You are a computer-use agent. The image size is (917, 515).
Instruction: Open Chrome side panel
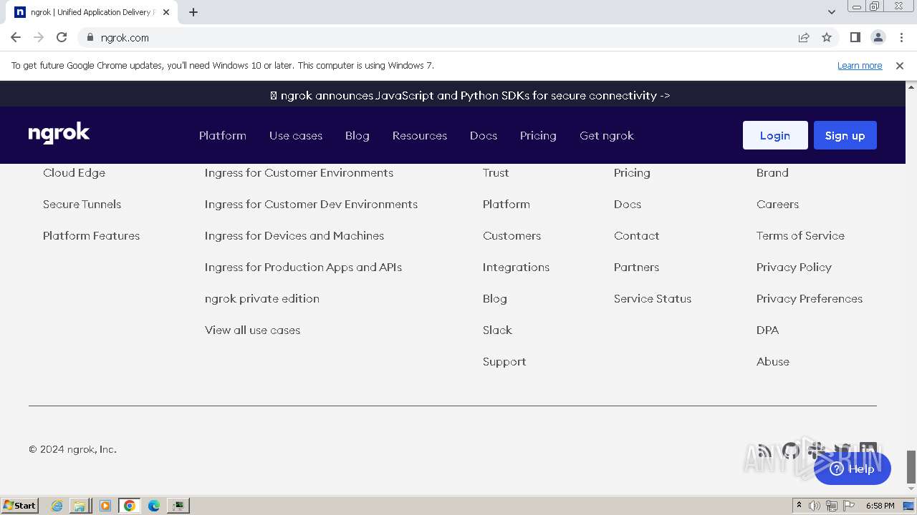(x=855, y=37)
